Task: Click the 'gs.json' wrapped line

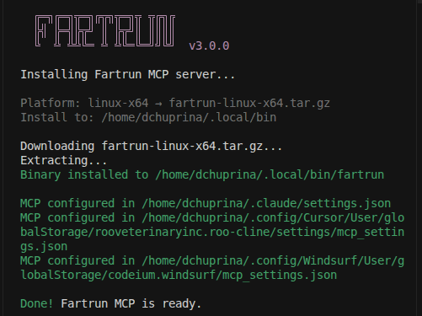Action: [44, 247]
